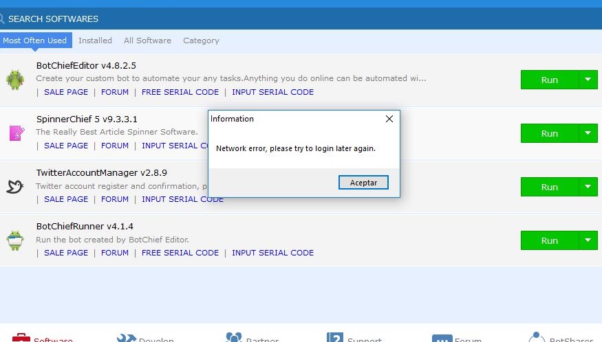Expand the BotChiefRunner Run dropdown arrow
This screenshot has height=342, width=602.
(x=588, y=240)
